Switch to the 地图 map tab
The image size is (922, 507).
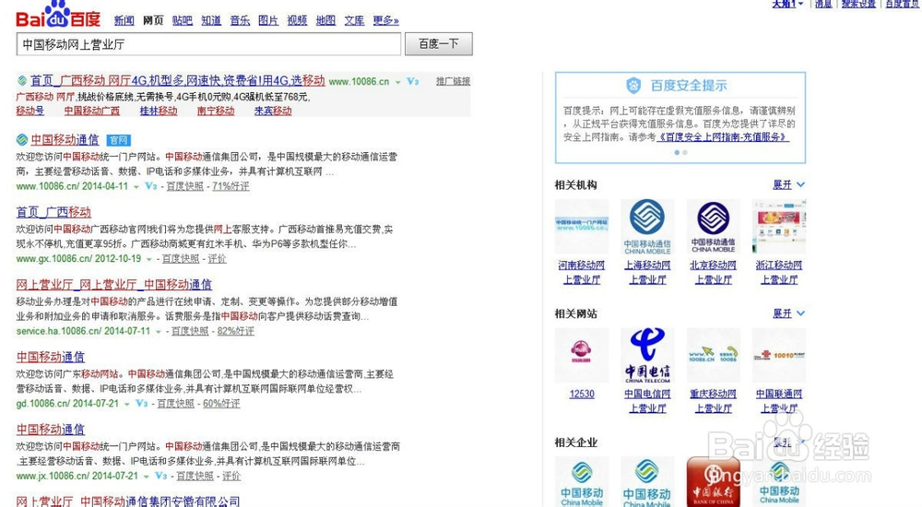click(x=325, y=20)
